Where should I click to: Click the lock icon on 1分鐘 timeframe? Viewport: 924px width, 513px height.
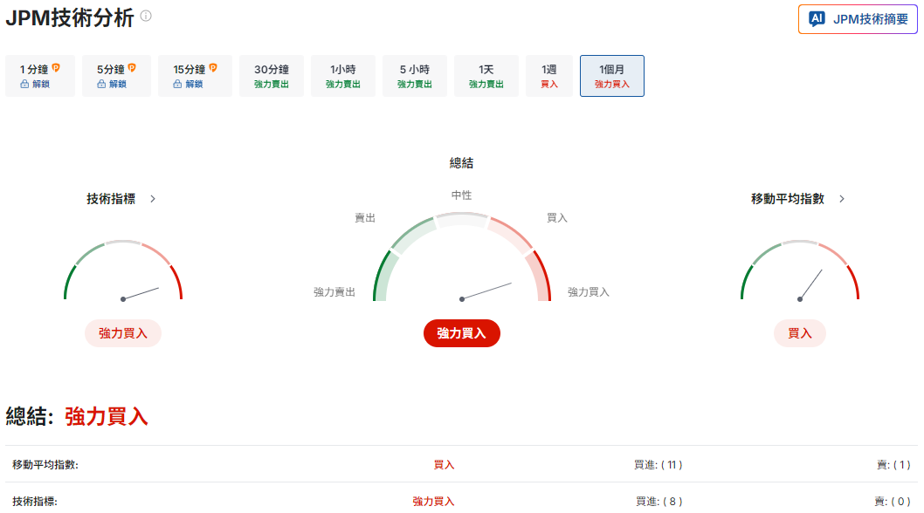pos(24,84)
